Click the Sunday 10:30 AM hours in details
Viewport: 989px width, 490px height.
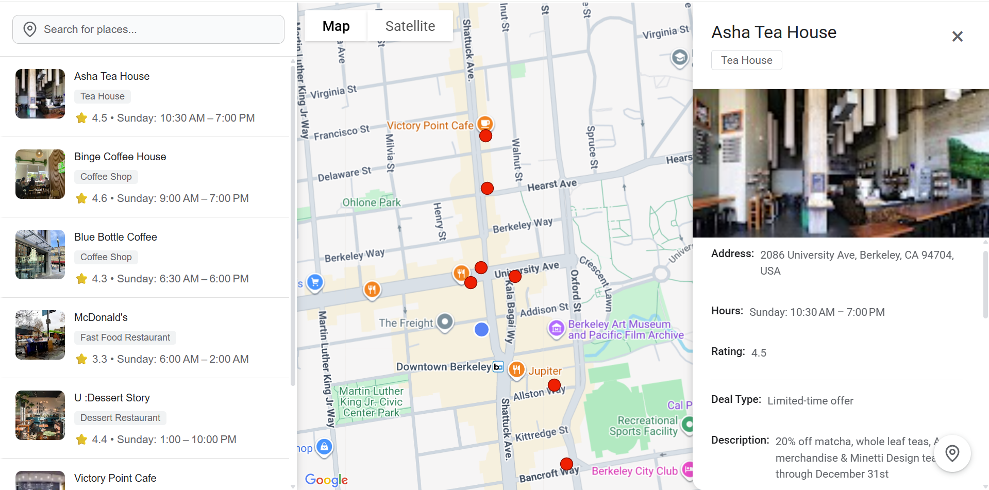(x=817, y=312)
